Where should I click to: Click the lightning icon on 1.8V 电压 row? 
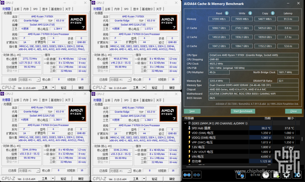click(x=189, y=147)
